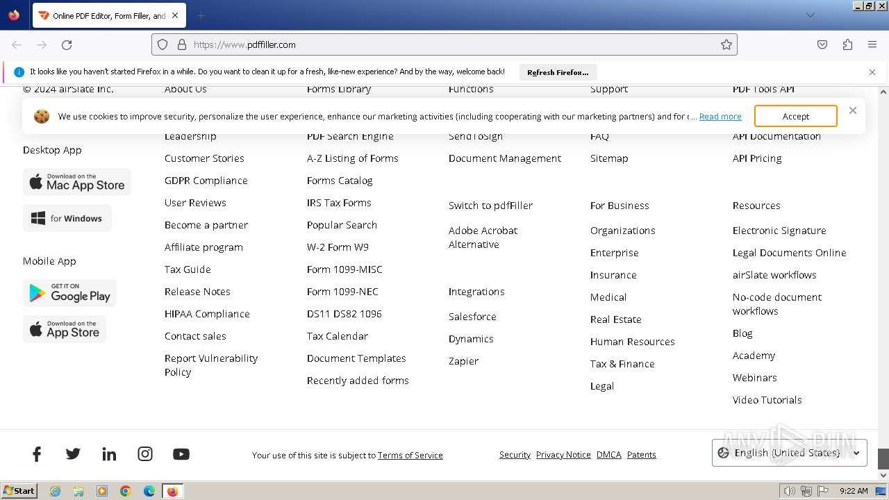889x500 pixels.
Task: Open the API Pricing link
Action: point(757,158)
